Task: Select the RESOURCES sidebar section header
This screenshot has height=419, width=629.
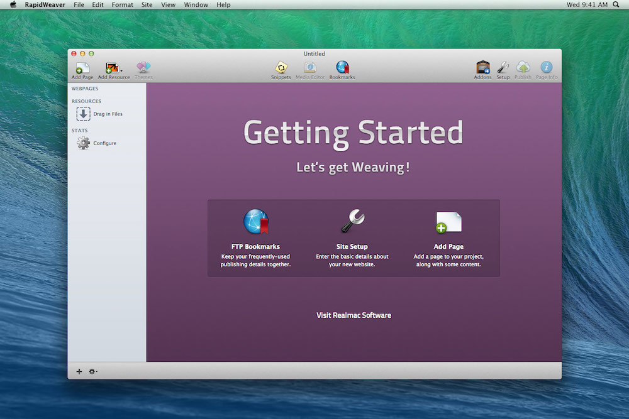Action: (86, 101)
